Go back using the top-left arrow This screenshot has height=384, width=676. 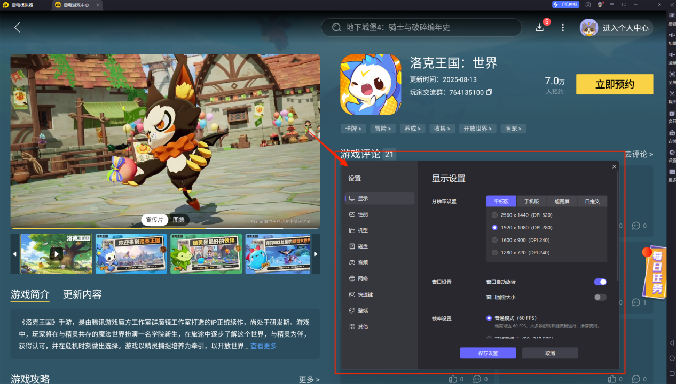coord(17,27)
